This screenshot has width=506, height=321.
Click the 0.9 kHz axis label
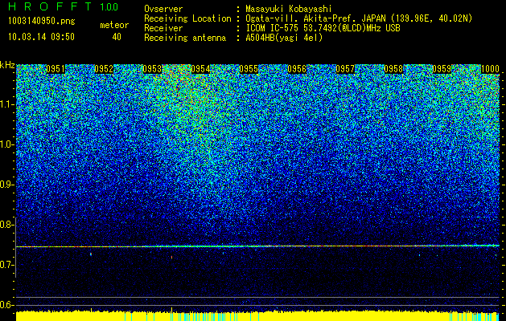6,185
